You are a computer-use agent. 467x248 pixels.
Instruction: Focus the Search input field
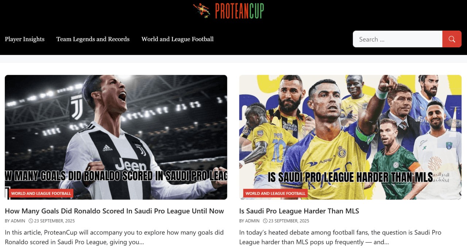398,39
